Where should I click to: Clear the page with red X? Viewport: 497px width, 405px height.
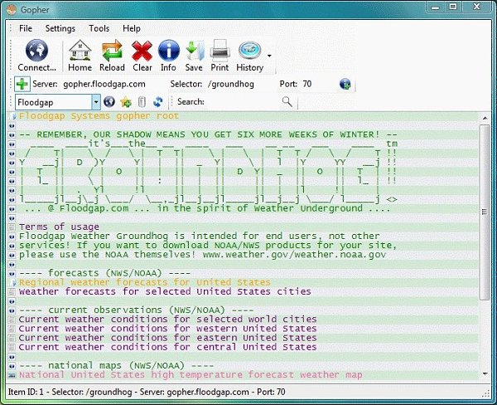point(142,51)
